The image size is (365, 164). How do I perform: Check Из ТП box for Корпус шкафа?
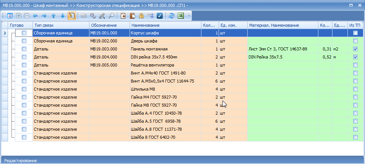(x=355, y=33)
